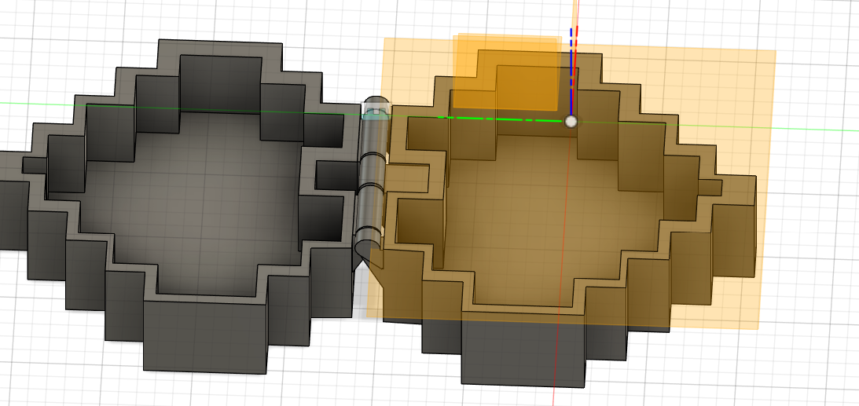The image size is (859, 406).
Task: Select the bright green dashed axis line
Action: click(x=501, y=119)
